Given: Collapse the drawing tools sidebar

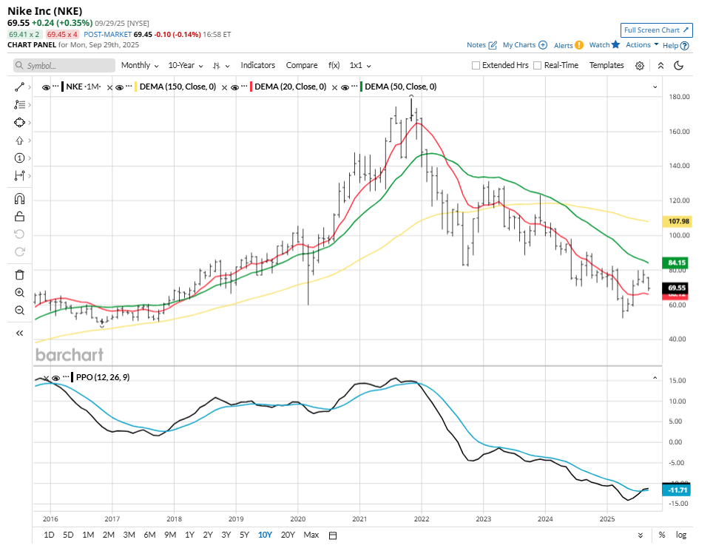Looking at the screenshot, I should [19, 334].
